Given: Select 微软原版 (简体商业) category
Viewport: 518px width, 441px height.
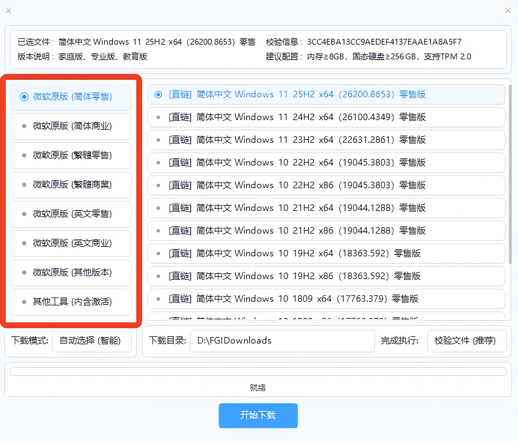Looking at the screenshot, I should pos(71,126).
